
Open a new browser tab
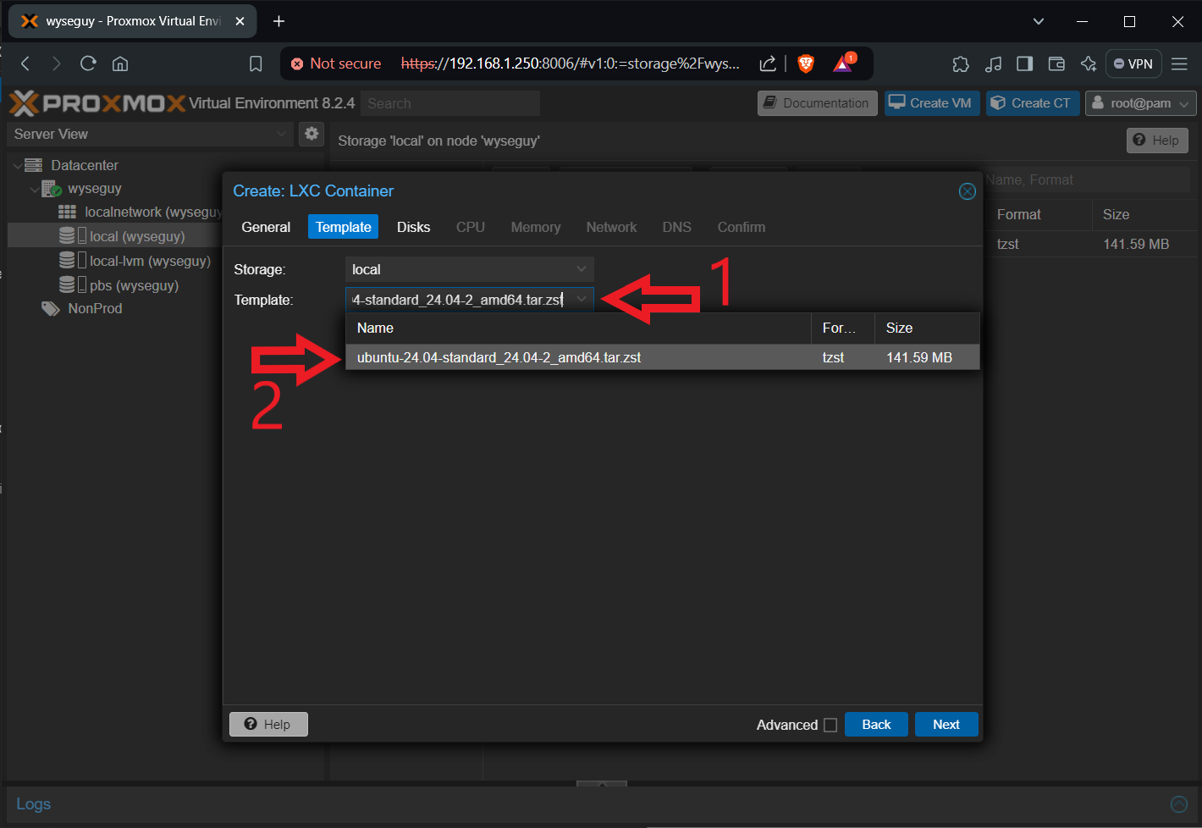pyautogui.click(x=278, y=21)
